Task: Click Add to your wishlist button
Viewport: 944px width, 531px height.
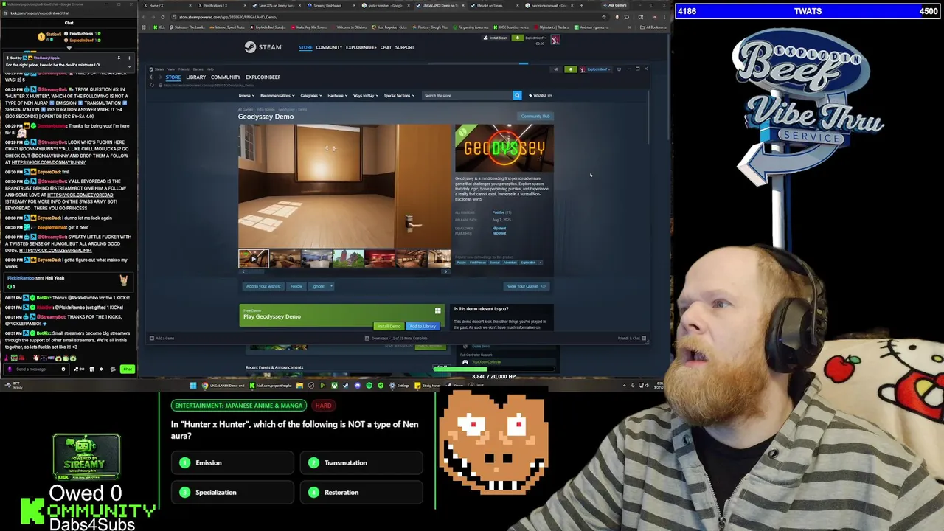Action: (263, 286)
